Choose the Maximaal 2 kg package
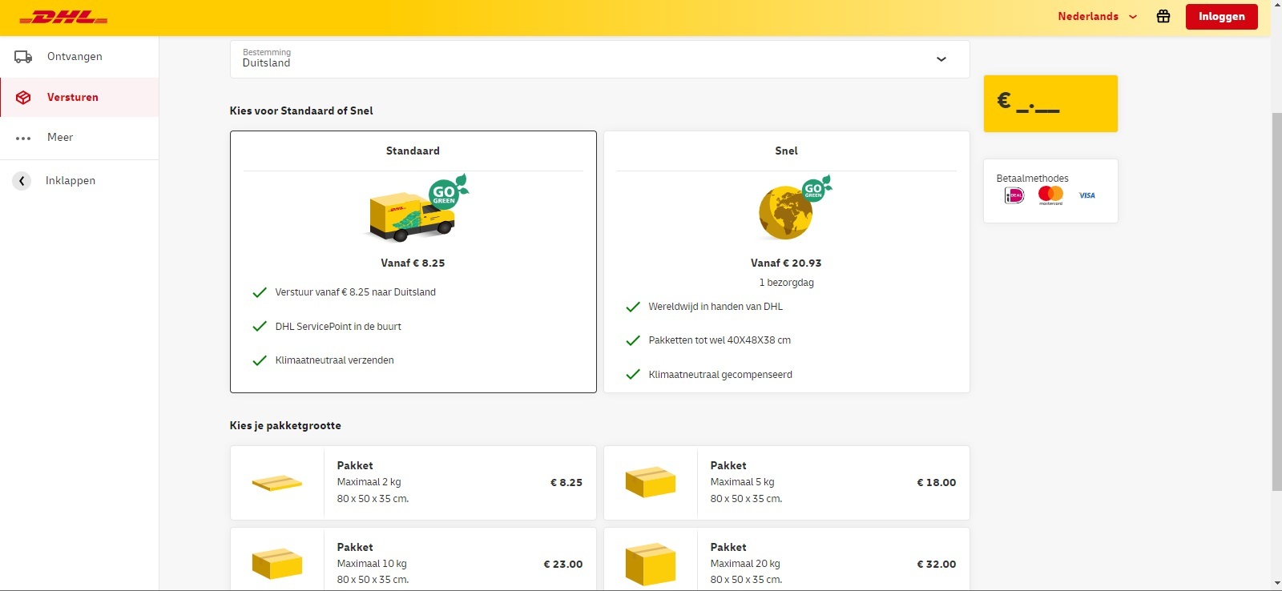 pyautogui.click(x=413, y=483)
